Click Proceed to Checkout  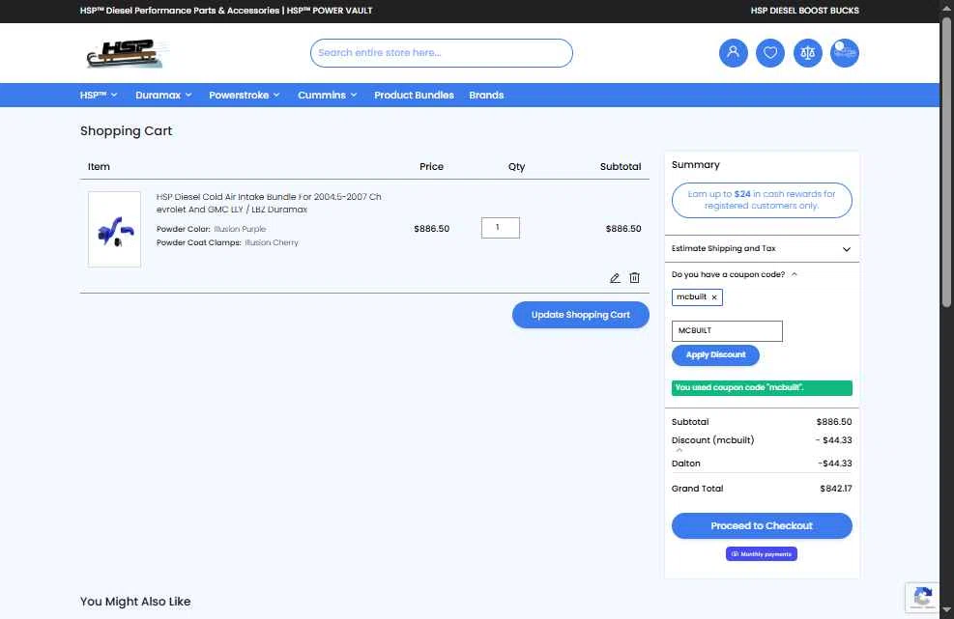click(x=762, y=525)
